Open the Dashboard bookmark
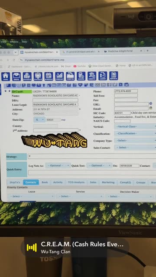 click(19, 67)
